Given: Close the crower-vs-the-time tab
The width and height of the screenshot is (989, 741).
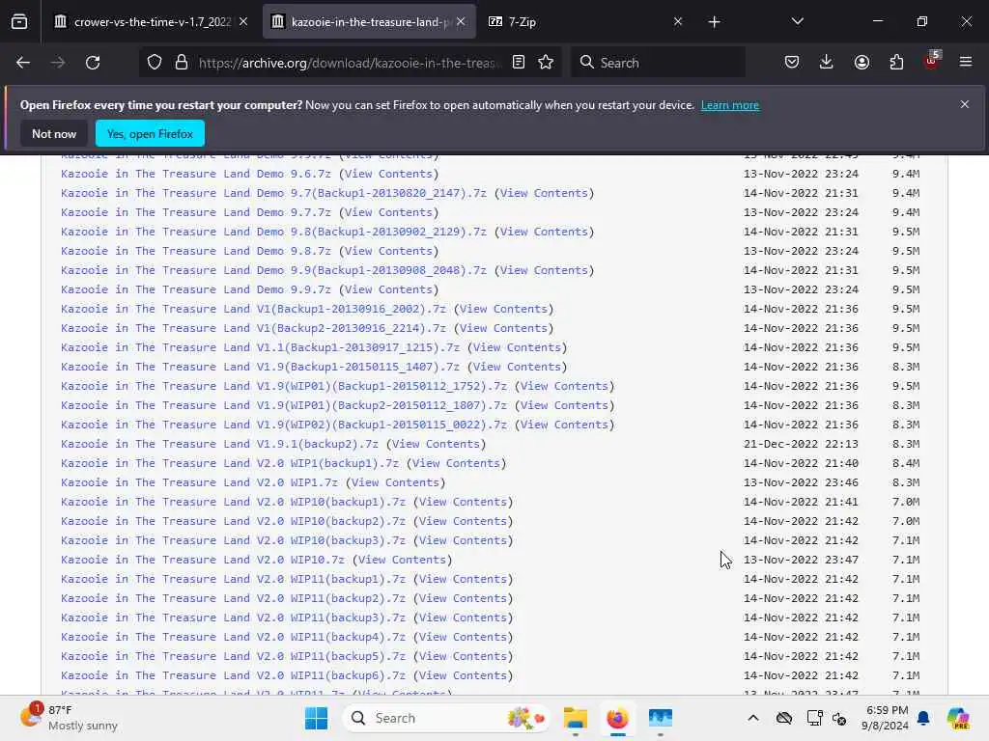Looking at the screenshot, I should [243, 21].
